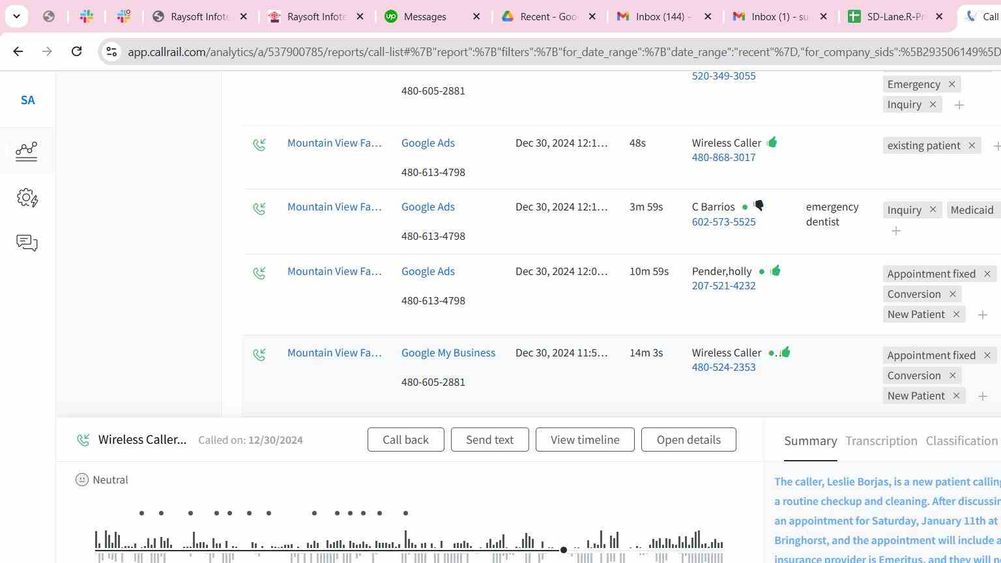The image size is (1001, 563).
Task: Open phone number 207-521-4232 link
Action: 724,285
